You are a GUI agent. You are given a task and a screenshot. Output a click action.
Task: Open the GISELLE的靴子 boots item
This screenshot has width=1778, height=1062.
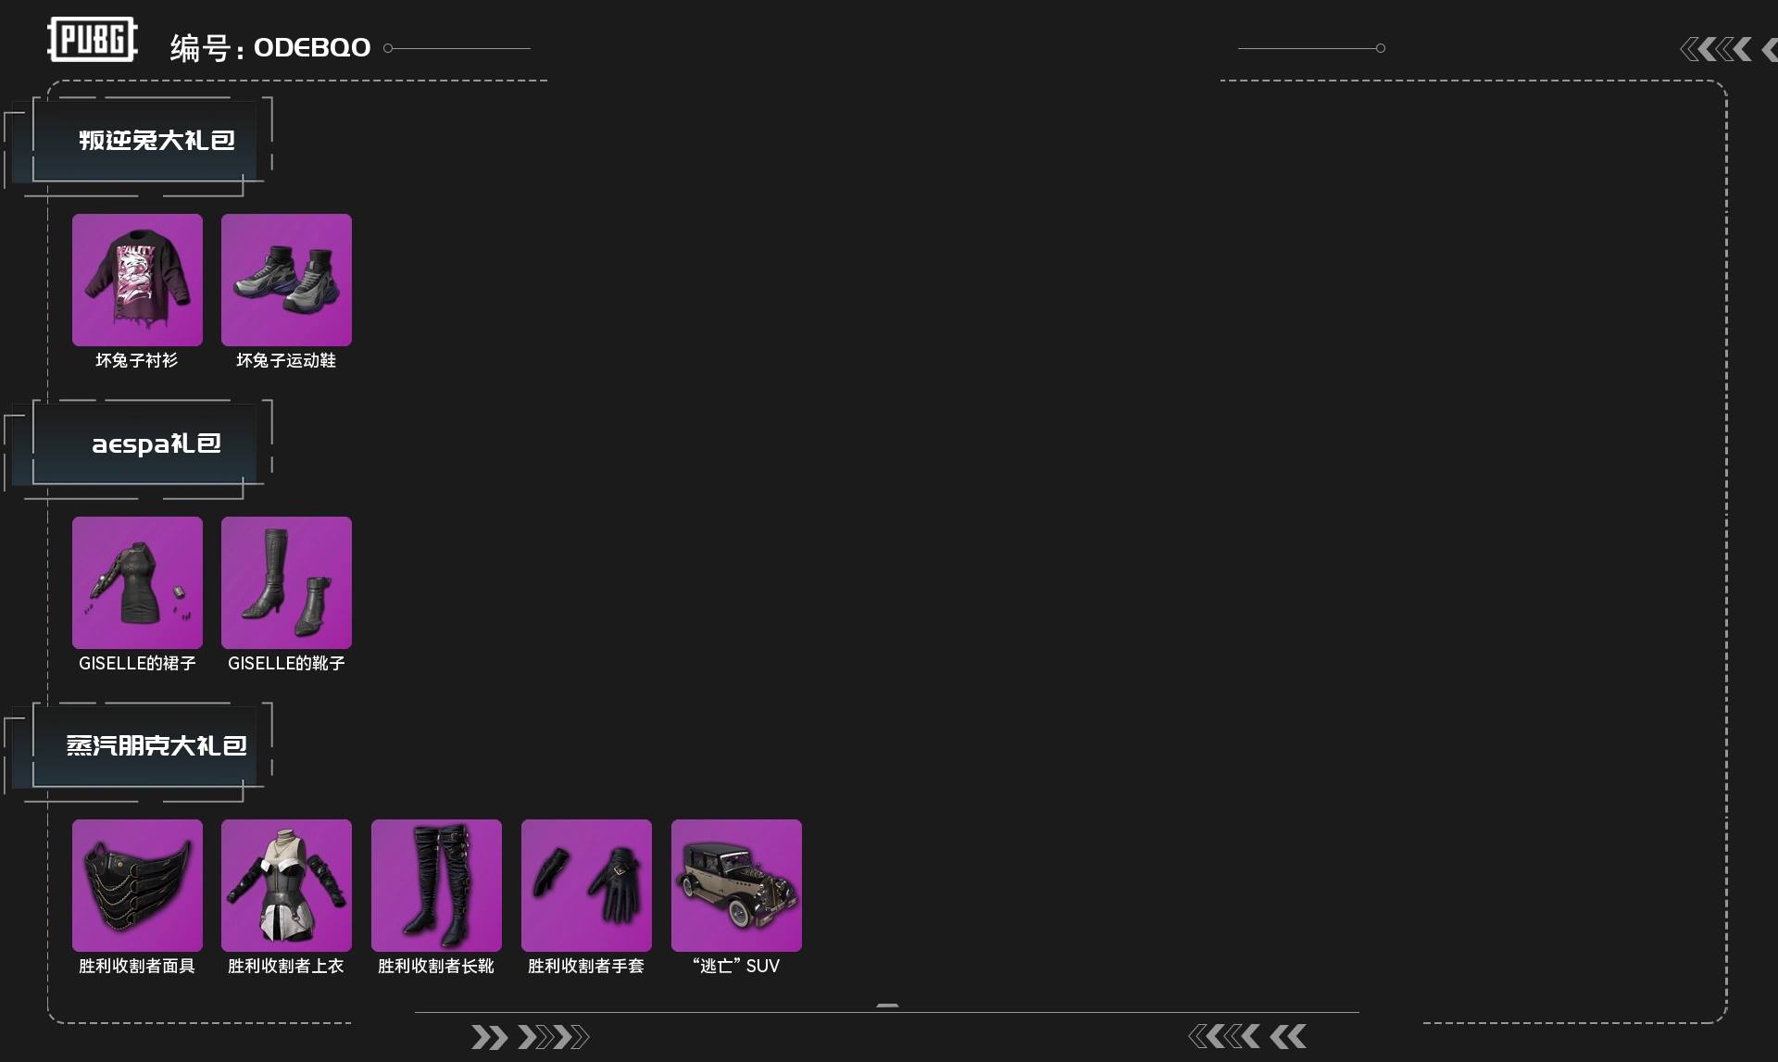[286, 582]
